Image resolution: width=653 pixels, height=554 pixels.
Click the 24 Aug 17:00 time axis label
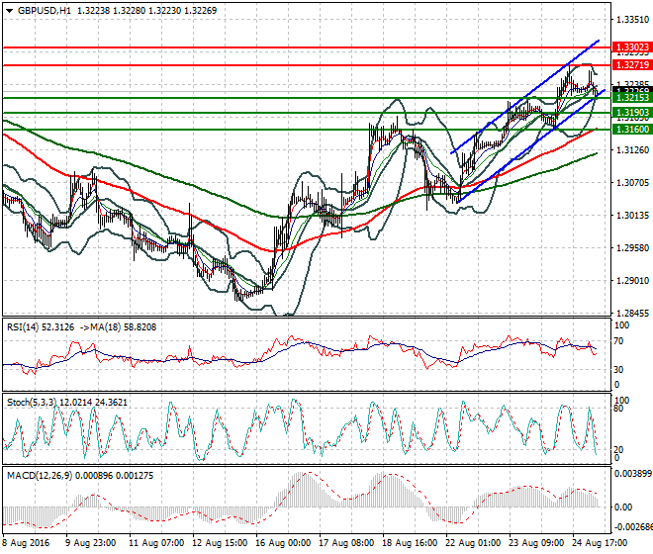[600, 543]
